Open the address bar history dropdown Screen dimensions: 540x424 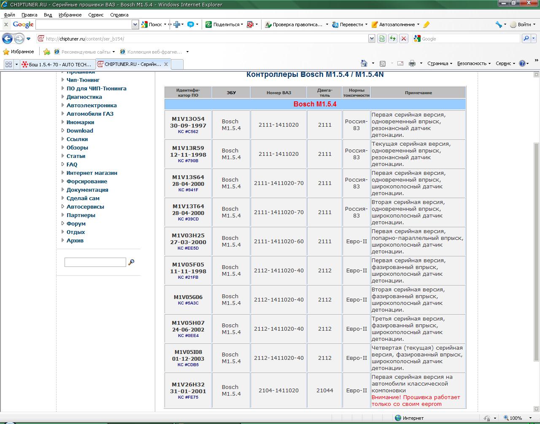pos(372,39)
